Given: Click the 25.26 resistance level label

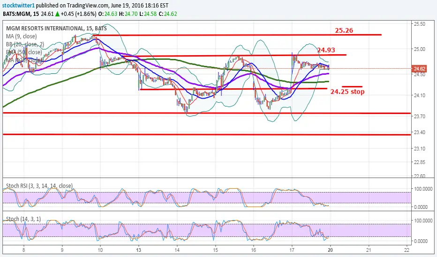Looking at the screenshot, I should click(x=344, y=30).
